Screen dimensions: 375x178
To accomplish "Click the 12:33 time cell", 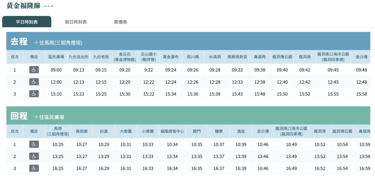I will point(237,82).
